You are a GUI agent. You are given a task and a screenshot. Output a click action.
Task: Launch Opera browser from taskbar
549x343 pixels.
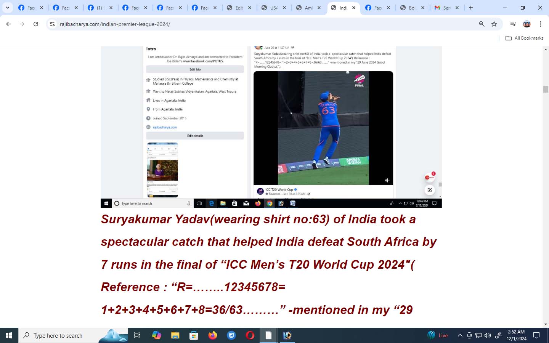tap(250, 335)
